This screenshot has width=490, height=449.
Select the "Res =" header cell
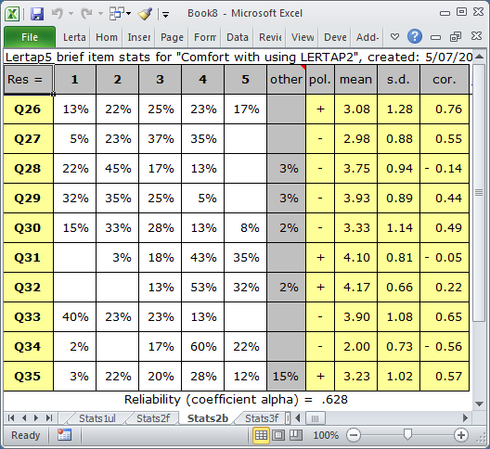[28, 80]
